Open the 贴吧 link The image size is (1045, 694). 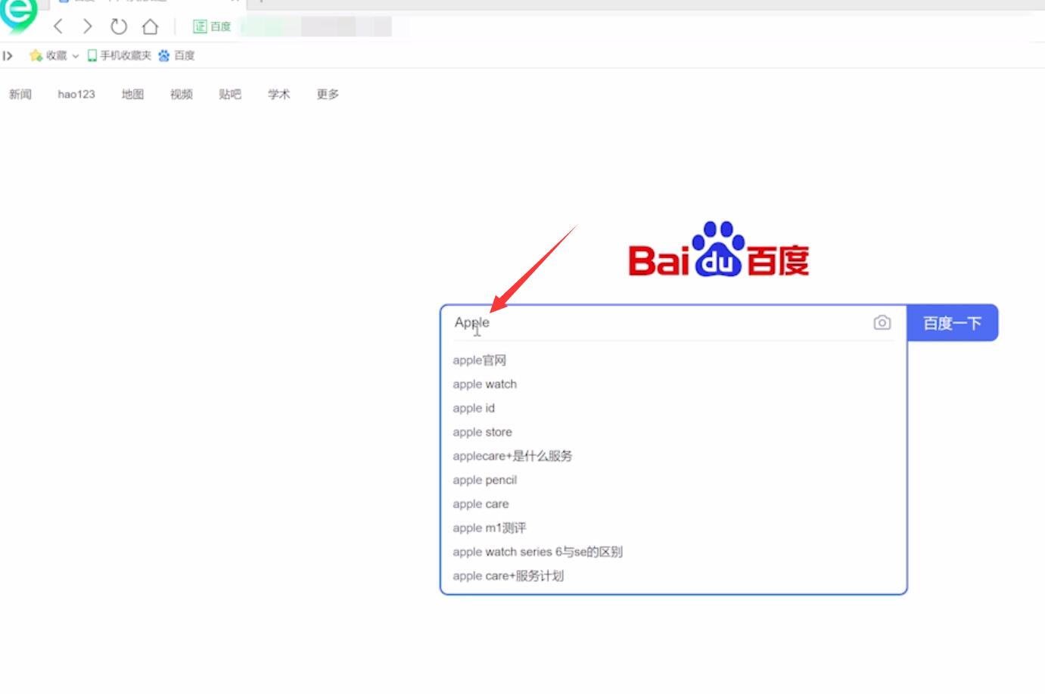coord(230,94)
